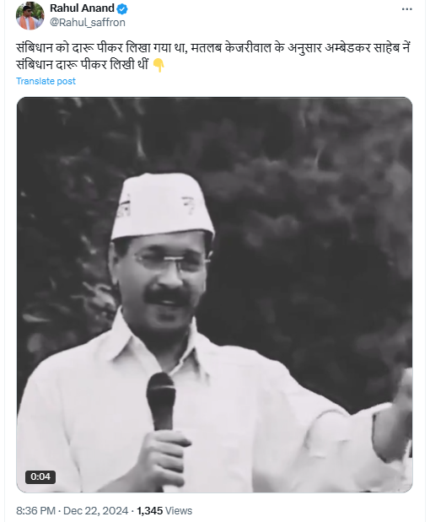Image resolution: width=430 pixels, height=522 pixels.
Task: Click the Dec 22, 2024 date
Action: (x=95, y=510)
